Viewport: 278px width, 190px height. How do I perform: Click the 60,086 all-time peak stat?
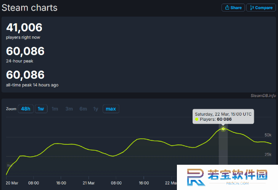click(x=25, y=75)
